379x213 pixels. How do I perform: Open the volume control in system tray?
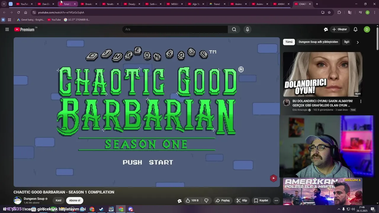tap(353, 209)
